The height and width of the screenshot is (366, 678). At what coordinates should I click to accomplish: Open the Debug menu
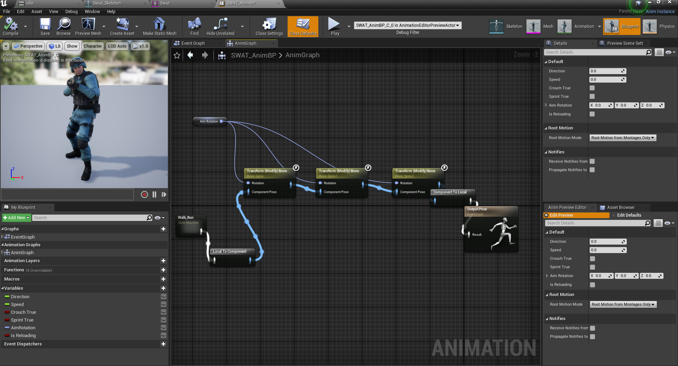point(71,12)
